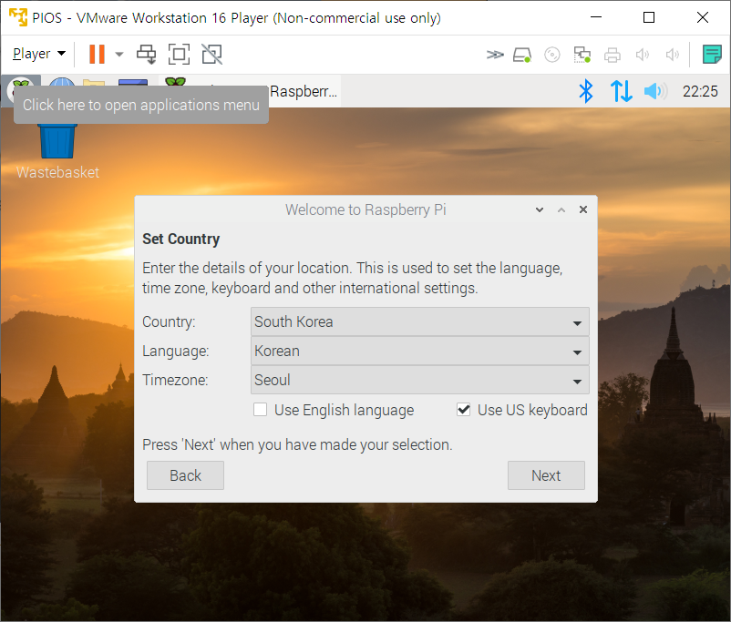Open the power options arrow beside pause
This screenshot has height=622, width=731.
[119, 54]
